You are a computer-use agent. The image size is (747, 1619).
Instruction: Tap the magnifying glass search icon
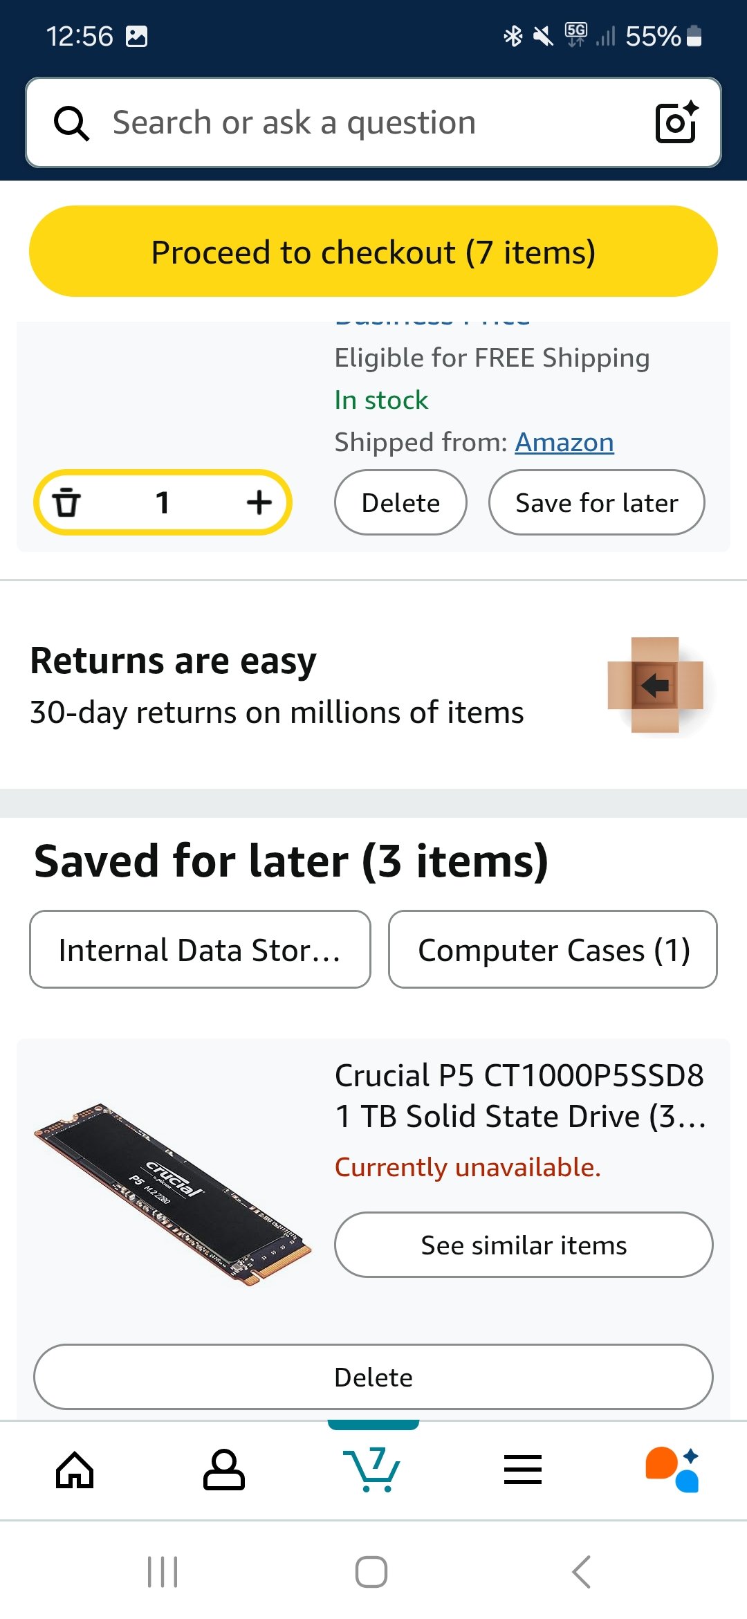tap(71, 123)
